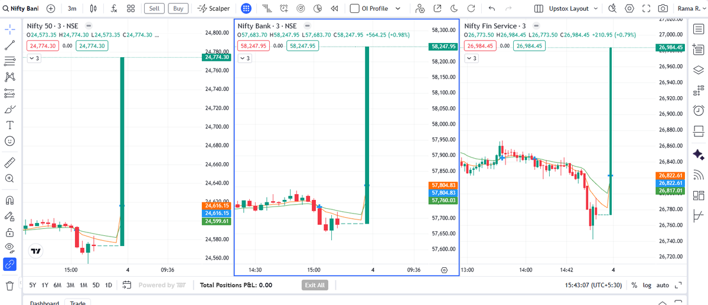
Task: Select the Fibonacci retracement lines tool
Action: 10,61
